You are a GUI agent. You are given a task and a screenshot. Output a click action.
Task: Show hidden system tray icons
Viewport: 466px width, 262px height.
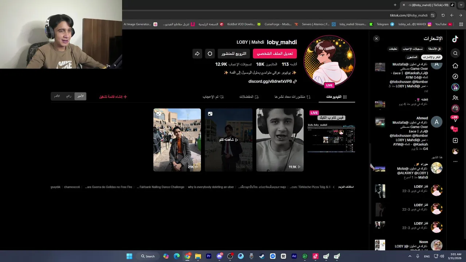[410, 256]
